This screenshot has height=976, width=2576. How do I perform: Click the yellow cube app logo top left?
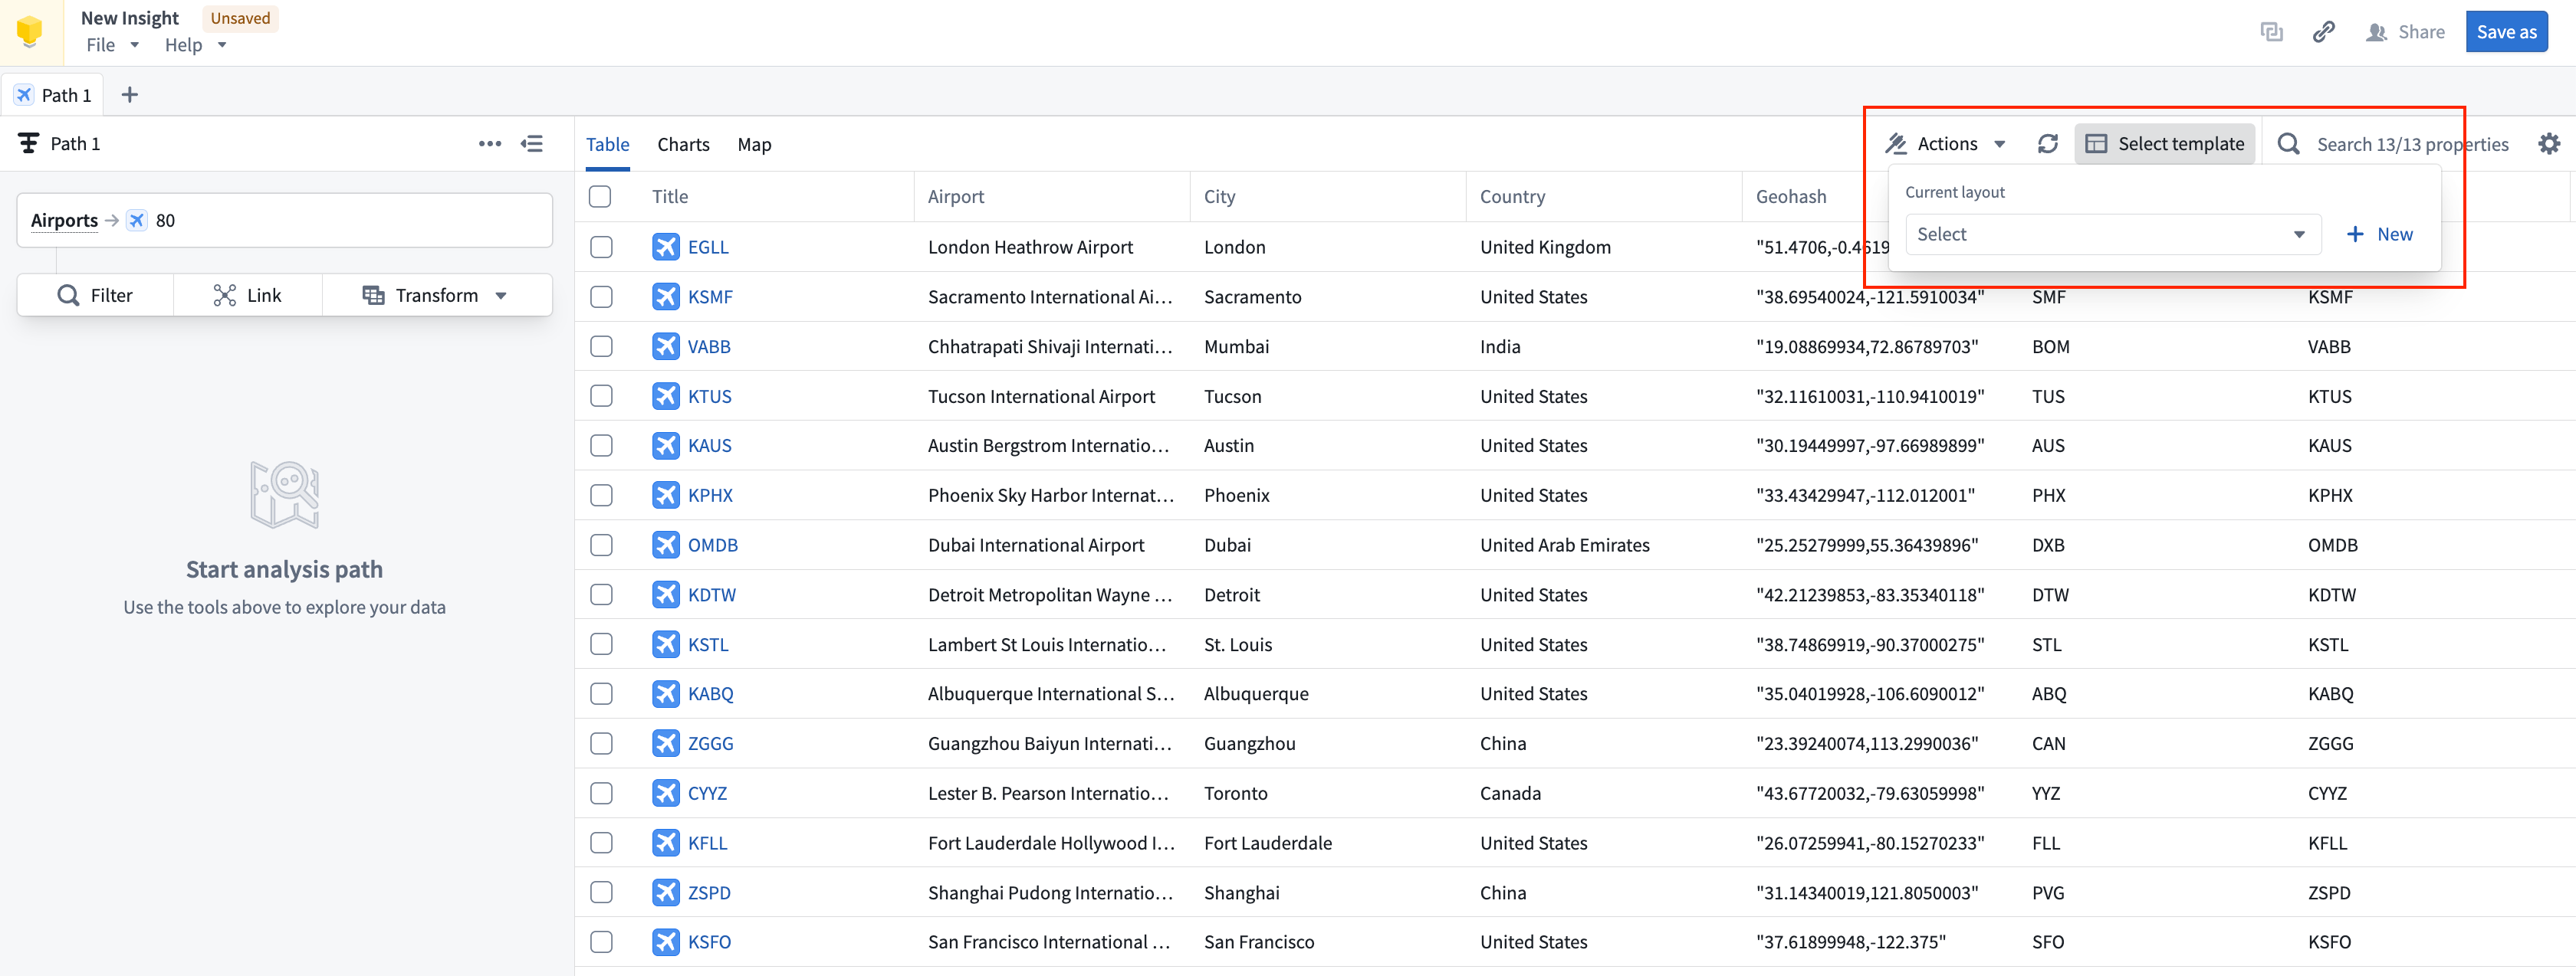click(29, 31)
